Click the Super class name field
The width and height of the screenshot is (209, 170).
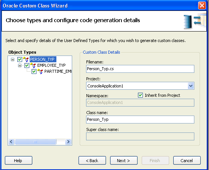click(140, 136)
